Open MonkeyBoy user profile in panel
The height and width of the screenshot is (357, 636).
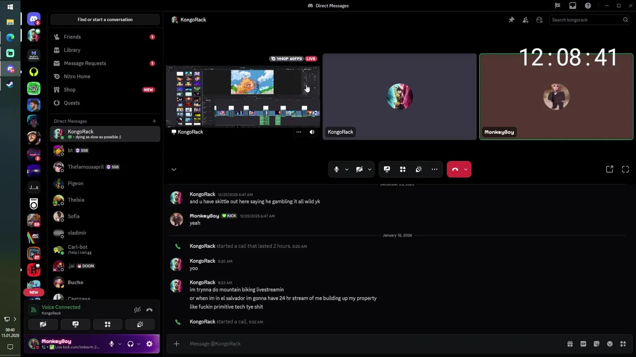click(65, 344)
